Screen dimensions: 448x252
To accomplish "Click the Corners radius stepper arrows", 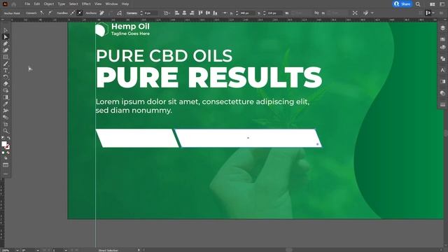I will coord(141,13).
